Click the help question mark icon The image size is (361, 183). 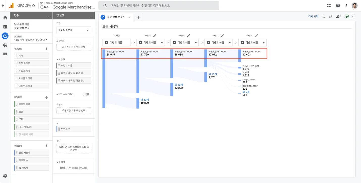[x=338, y=6]
